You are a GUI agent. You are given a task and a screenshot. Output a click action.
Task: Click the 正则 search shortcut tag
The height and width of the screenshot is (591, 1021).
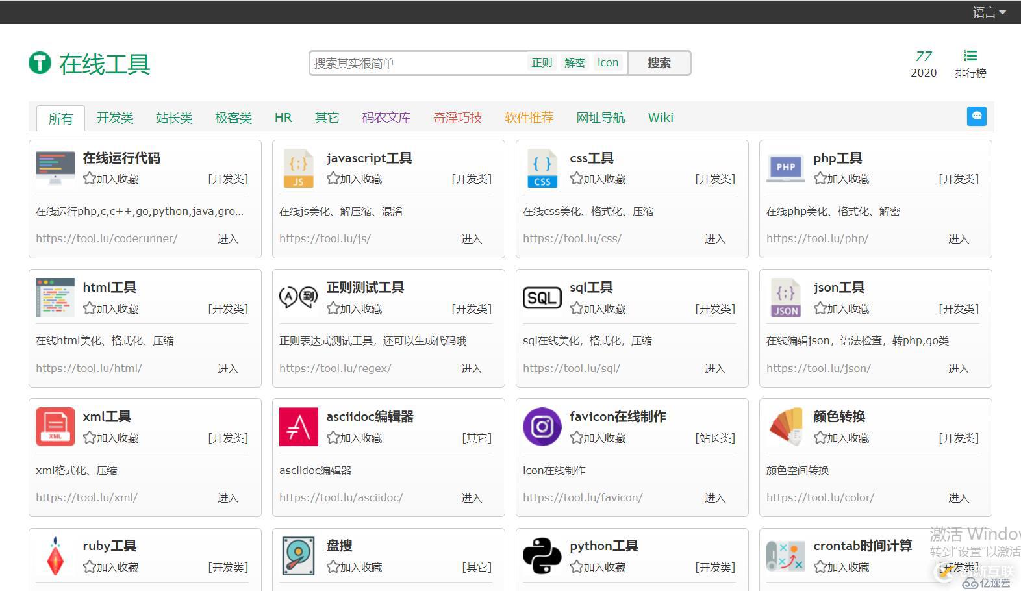pyautogui.click(x=542, y=62)
